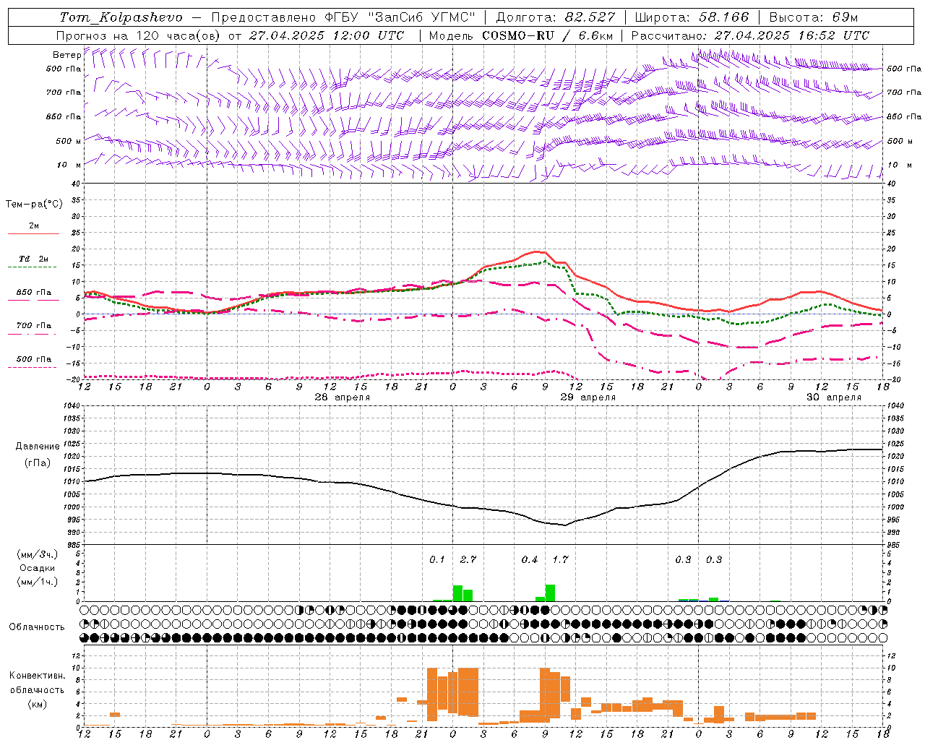Image resolution: width=925 pixels, height=740 pixels.
Task: Select the provider text "ЗапСиб УГМС"
Action: pos(421,17)
